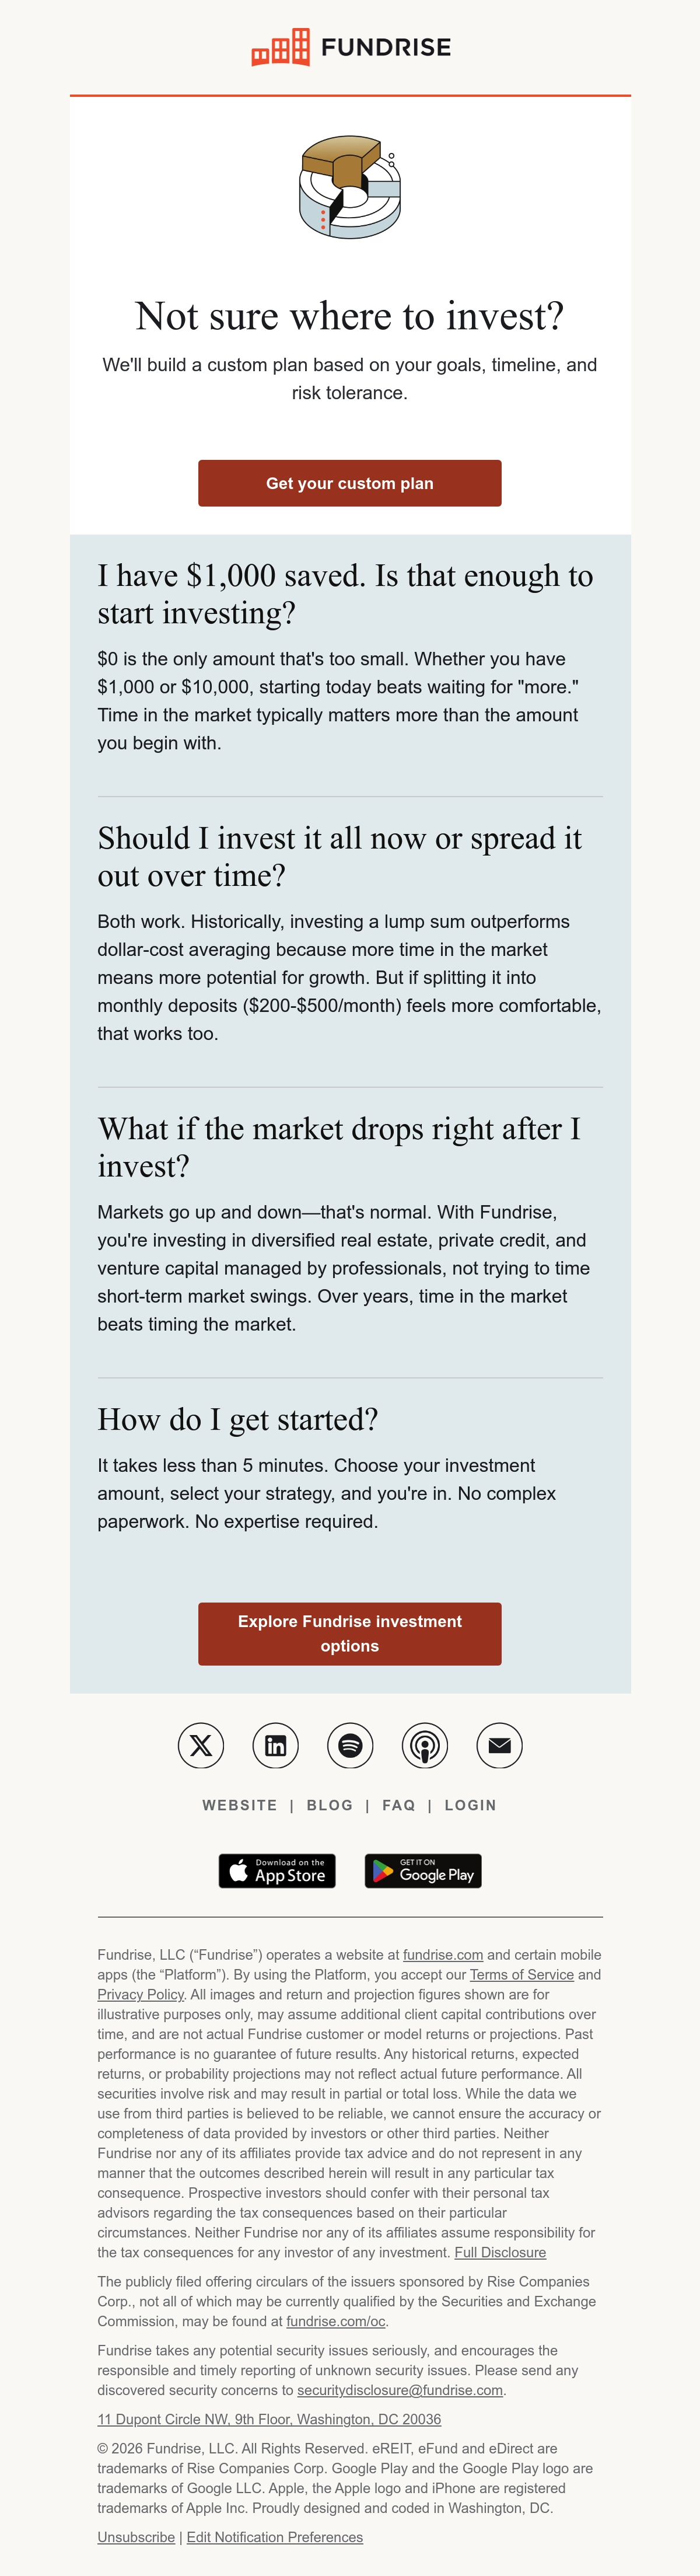Click the Fundrise logo at top

pyautogui.click(x=350, y=47)
